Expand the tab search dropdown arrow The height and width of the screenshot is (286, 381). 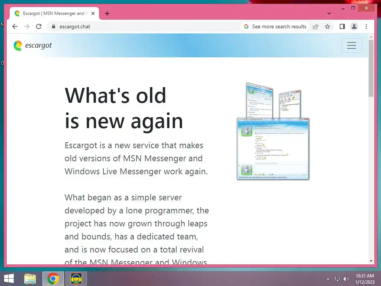point(329,13)
